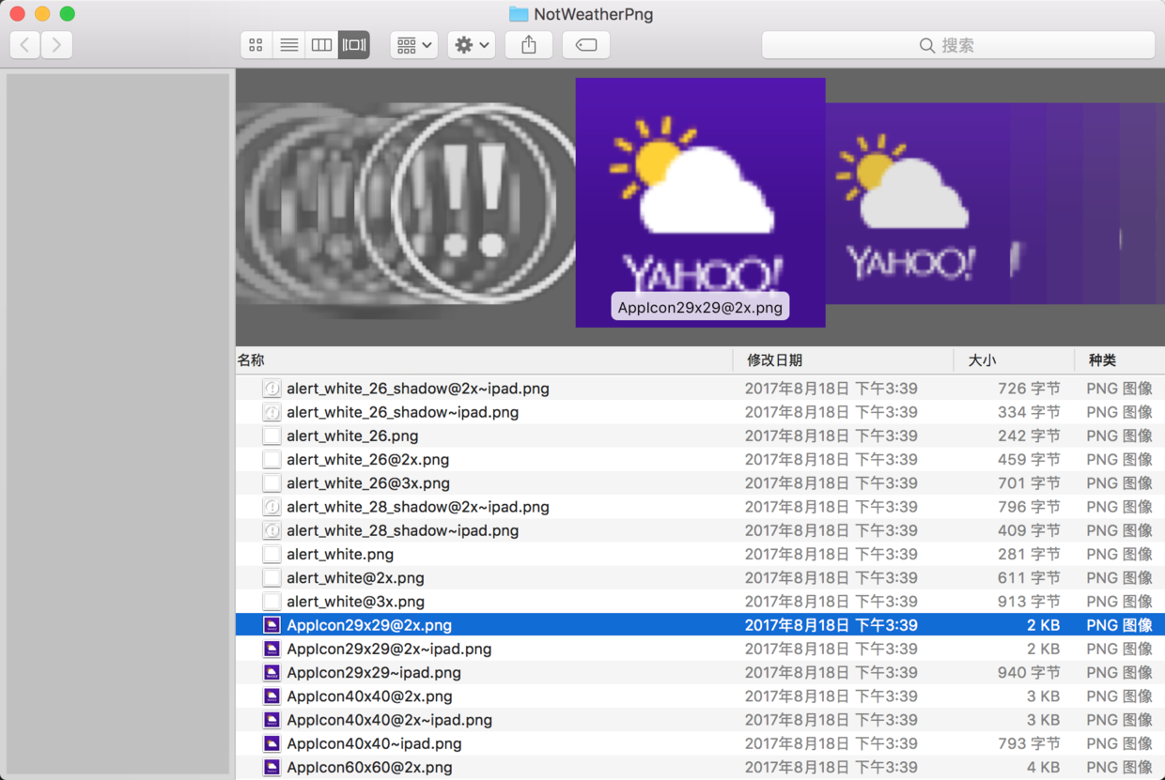Go forward with the forward arrow
1165x780 pixels.
point(57,45)
